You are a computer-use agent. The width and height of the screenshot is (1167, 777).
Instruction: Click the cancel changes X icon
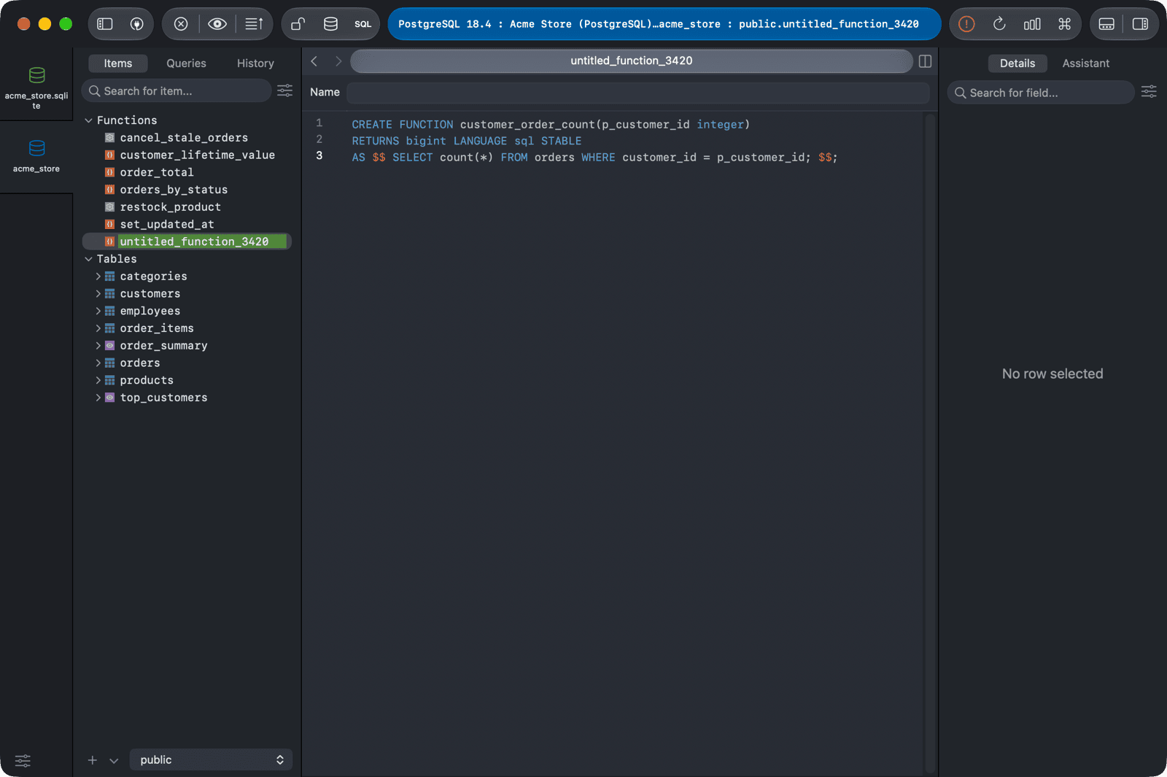[x=181, y=24]
